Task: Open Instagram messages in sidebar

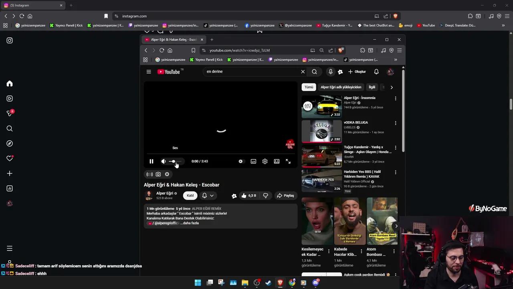Action: (10, 114)
